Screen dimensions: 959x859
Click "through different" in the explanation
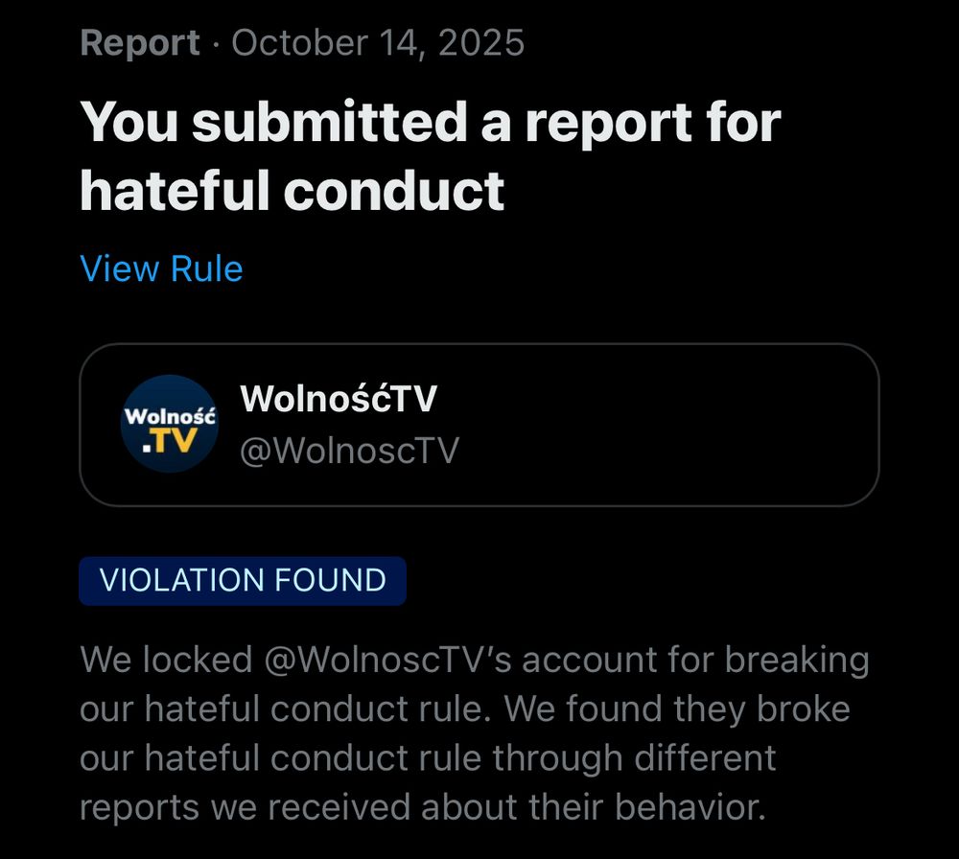634,758
